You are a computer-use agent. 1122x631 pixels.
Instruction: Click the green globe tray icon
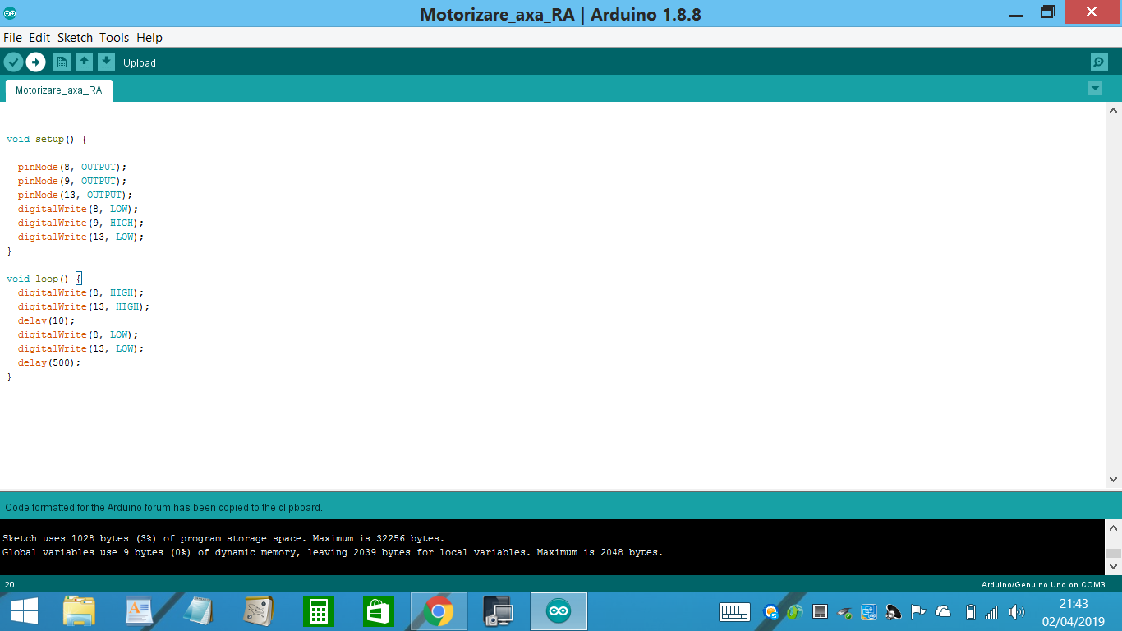[x=794, y=612]
